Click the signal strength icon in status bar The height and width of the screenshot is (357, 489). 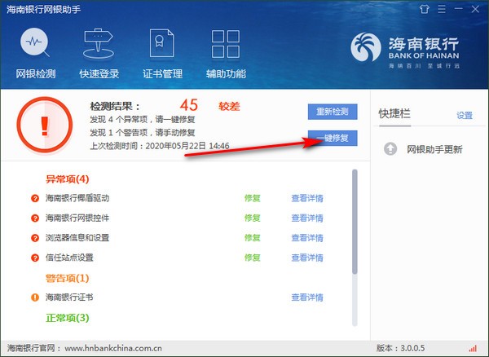click(x=473, y=348)
